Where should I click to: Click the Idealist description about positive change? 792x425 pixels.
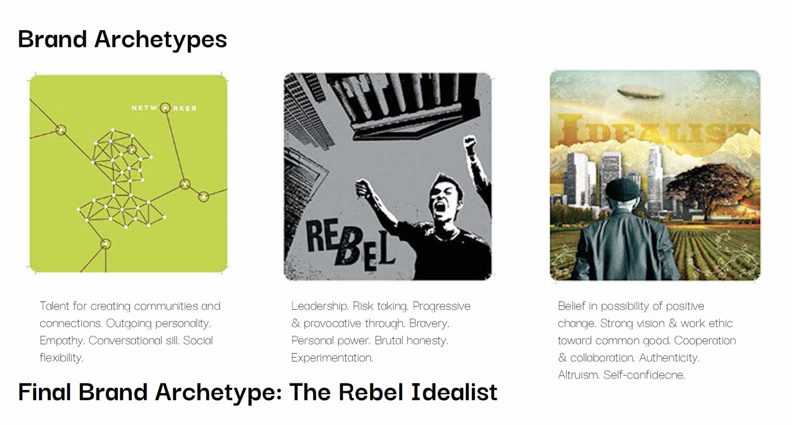tap(646, 340)
